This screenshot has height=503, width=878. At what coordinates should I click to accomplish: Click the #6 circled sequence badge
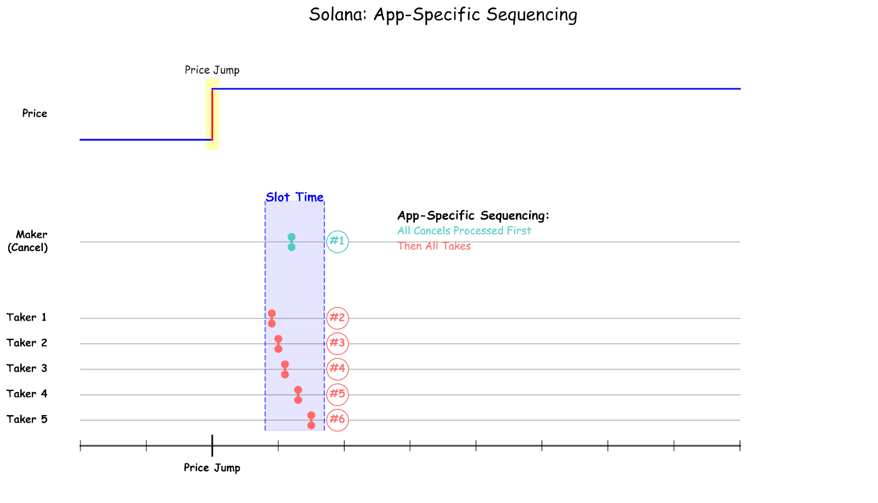pyautogui.click(x=337, y=420)
